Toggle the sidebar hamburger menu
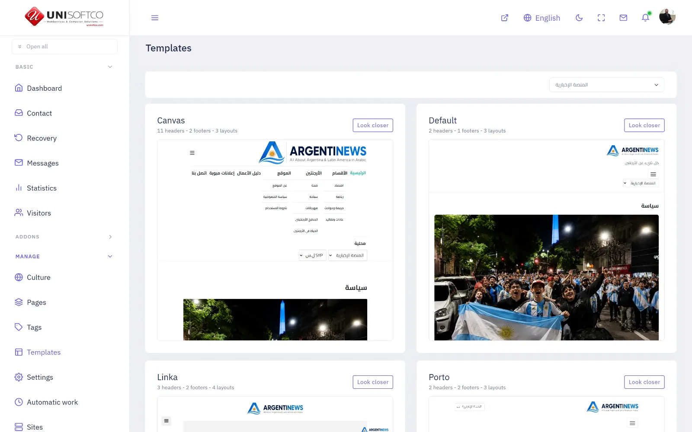 click(x=155, y=18)
